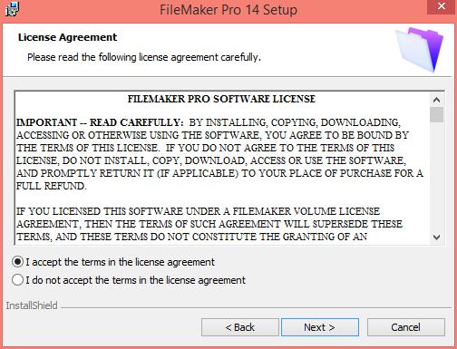Image resolution: width=457 pixels, height=349 pixels.
Task: Return to the previous step with < Back
Action: 240,327
